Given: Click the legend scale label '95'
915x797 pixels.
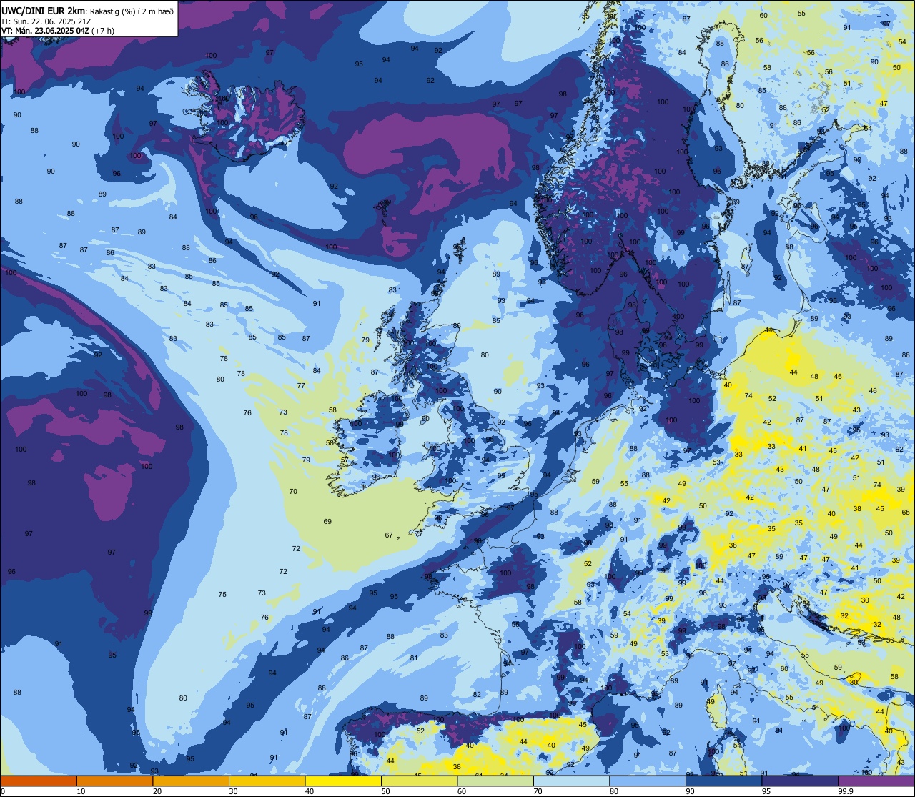Looking at the screenshot, I should [x=766, y=791].
